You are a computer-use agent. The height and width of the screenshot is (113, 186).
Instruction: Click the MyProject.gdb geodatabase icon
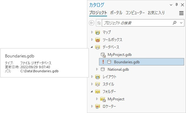pyautogui.click(x=103, y=55)
